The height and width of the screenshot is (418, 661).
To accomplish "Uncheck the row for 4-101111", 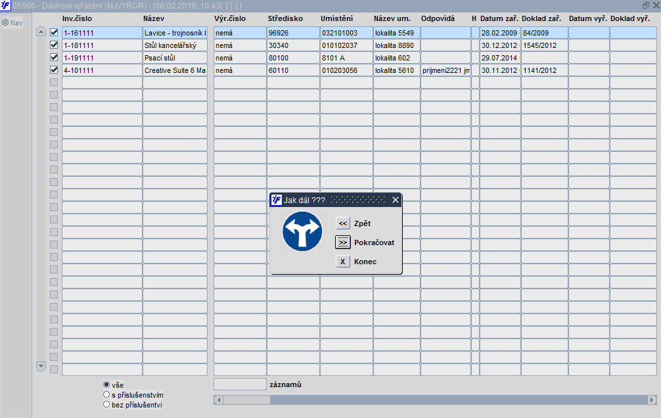I will click(x=54, y=70).
